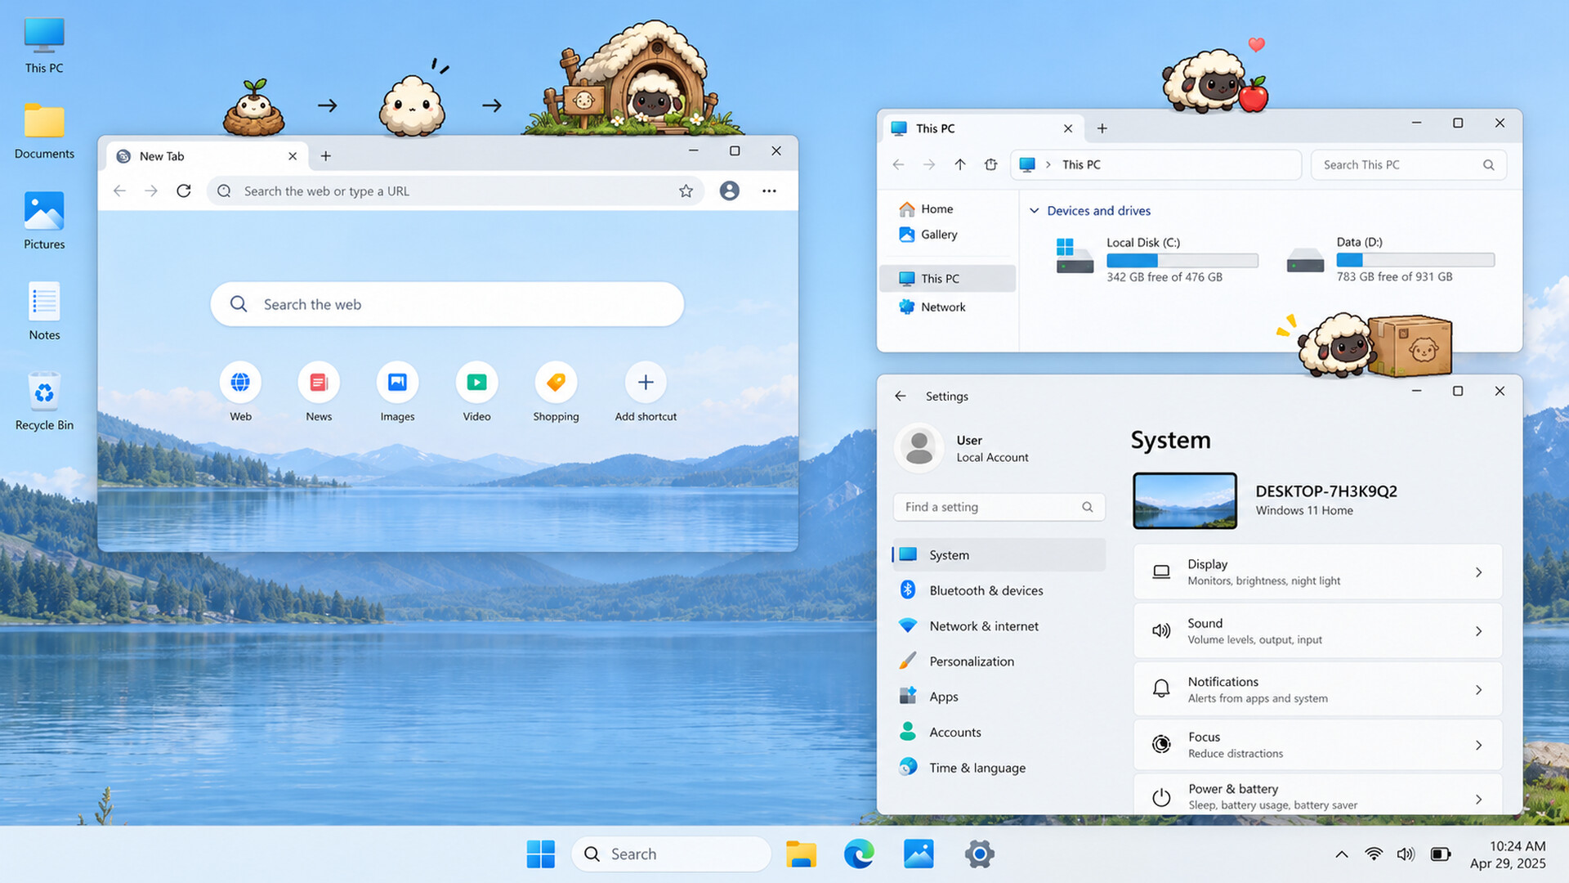Open Personalization settings
The width and height of the screenshot is (1569, 883).
click(999, 661)
